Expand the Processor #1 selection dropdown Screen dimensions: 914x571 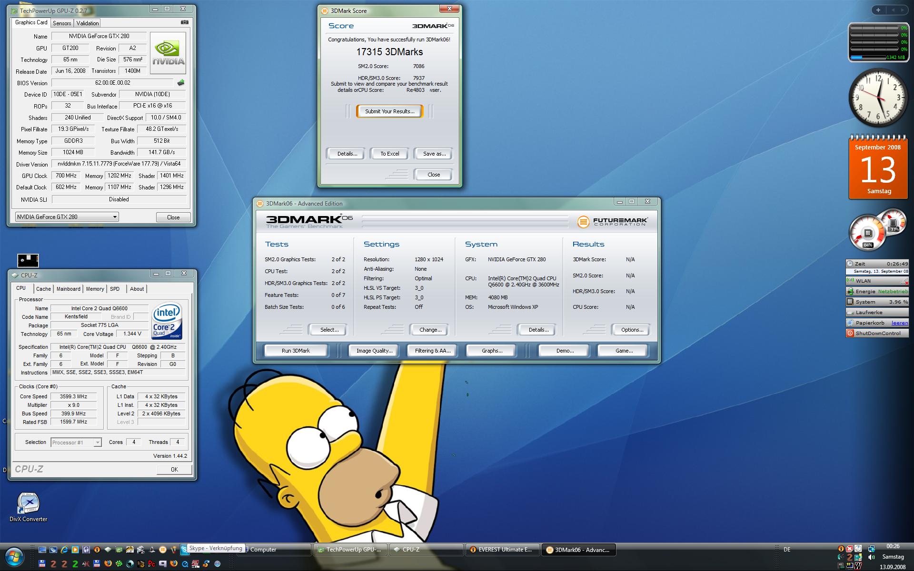tap(97, 443)
